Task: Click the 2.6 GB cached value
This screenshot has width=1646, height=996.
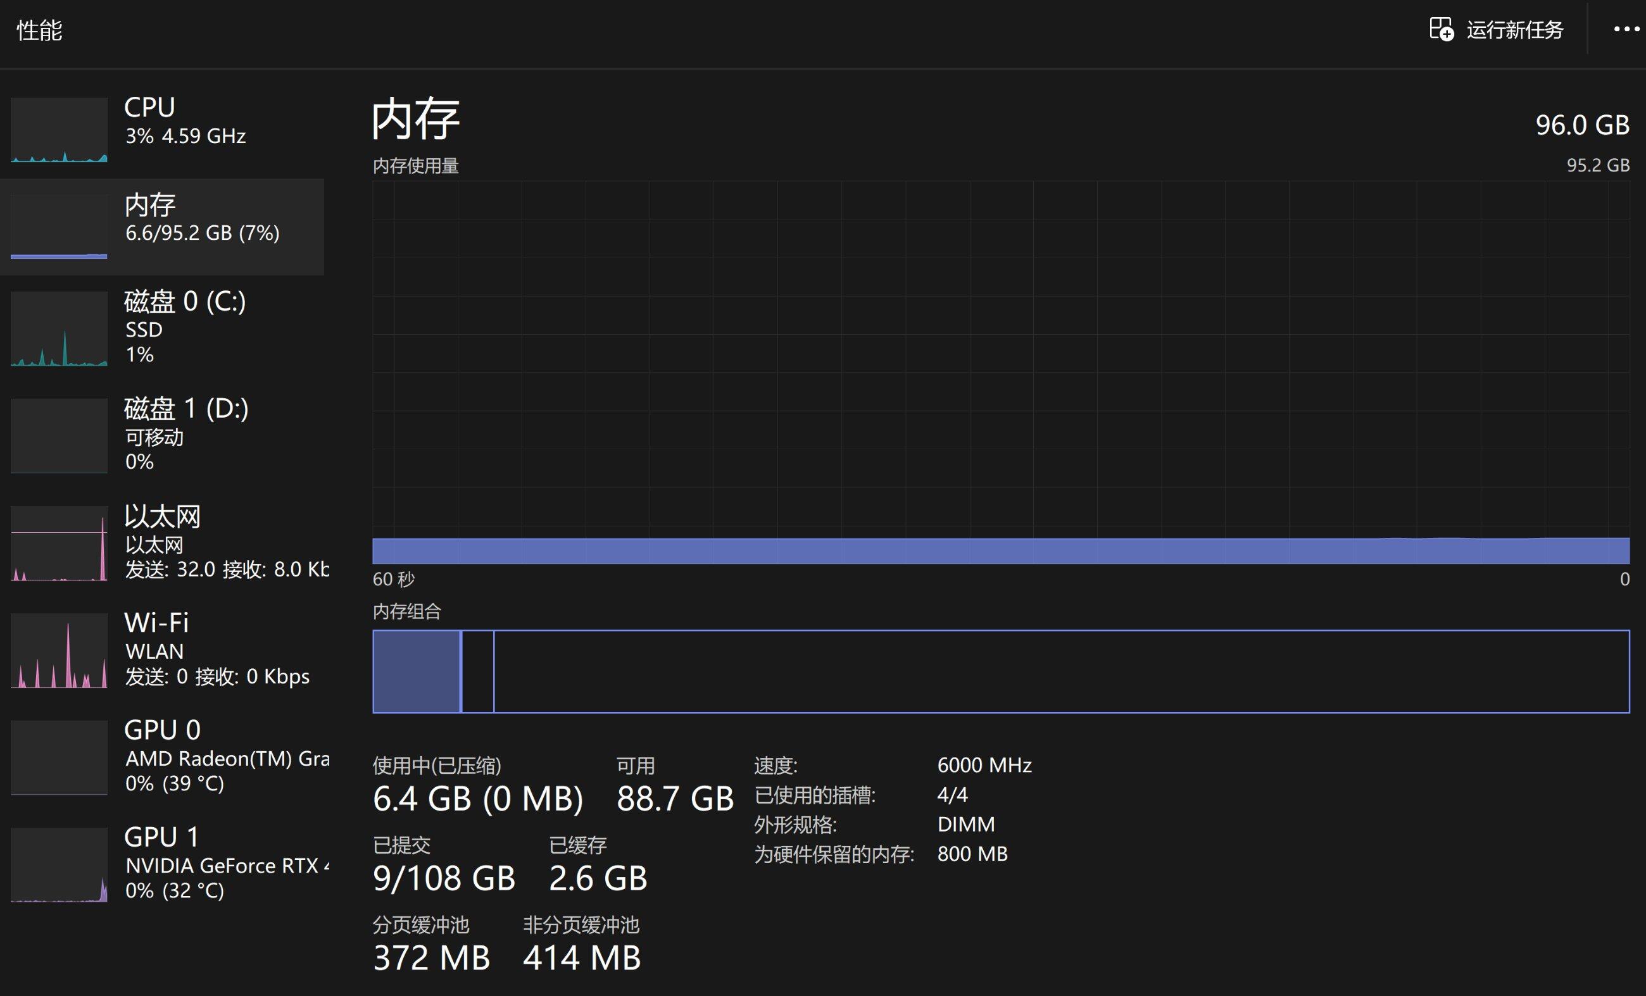Action: point(598,878)
